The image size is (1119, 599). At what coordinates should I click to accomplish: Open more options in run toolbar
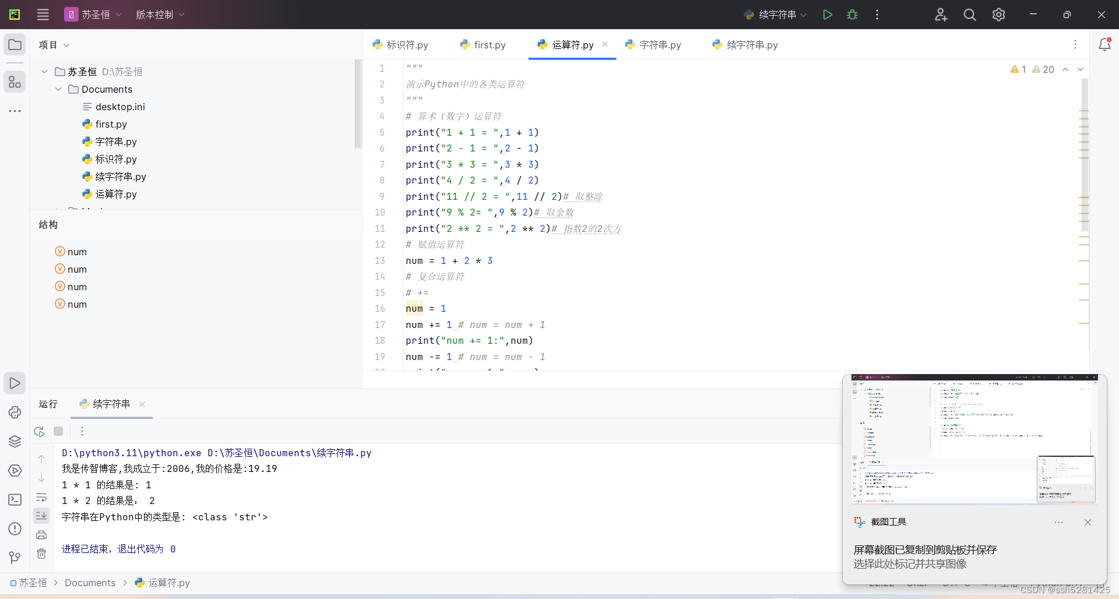(x=82, y=431)
